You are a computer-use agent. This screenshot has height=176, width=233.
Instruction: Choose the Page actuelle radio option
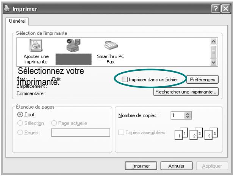point(54,123)
